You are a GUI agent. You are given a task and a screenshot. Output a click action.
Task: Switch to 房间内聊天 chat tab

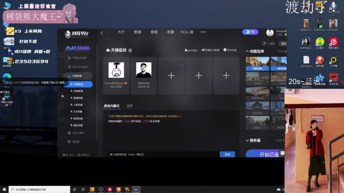click(112, 106)
